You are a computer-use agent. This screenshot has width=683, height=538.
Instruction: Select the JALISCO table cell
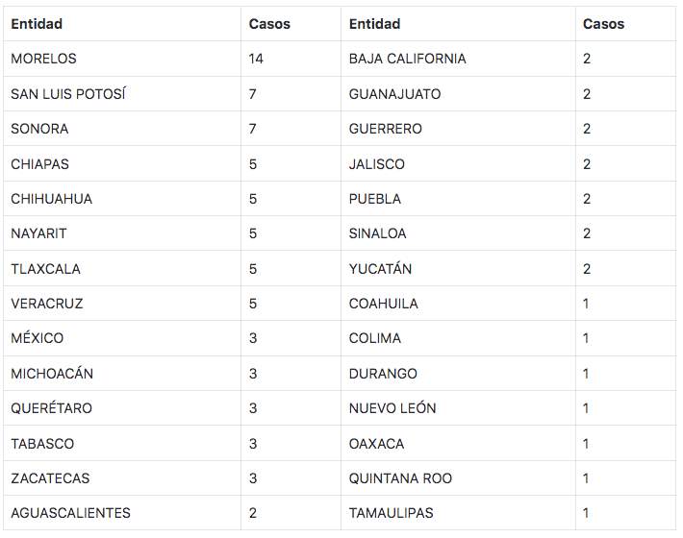tap(377, 164)
